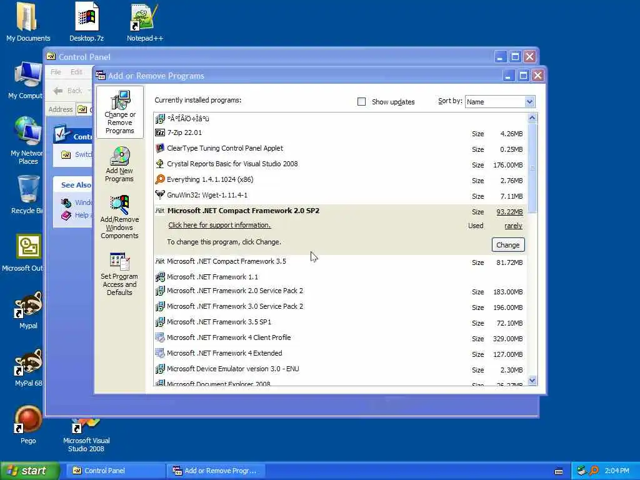Click .NET Framework 4 Client Profile icon

(160, 337)
